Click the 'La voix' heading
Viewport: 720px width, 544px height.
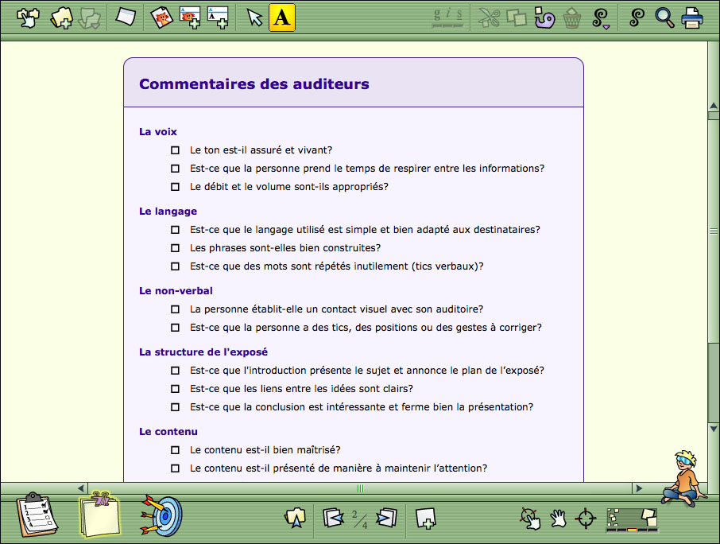[158, 131]
